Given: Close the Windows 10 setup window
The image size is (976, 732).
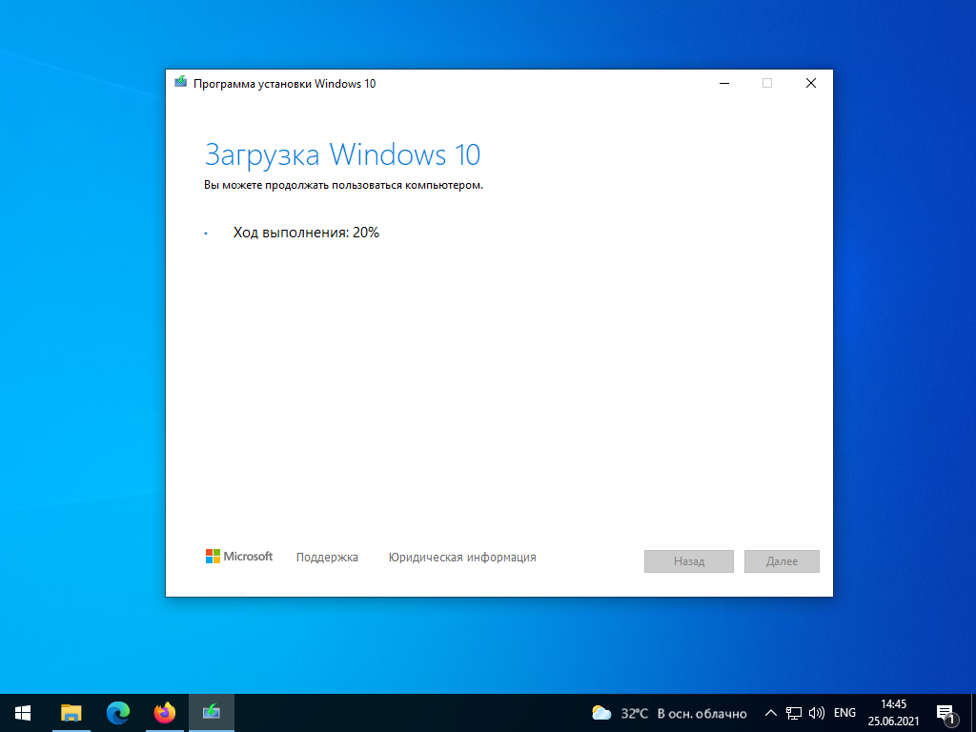Looking at the screenshot, I should point(810,84).
